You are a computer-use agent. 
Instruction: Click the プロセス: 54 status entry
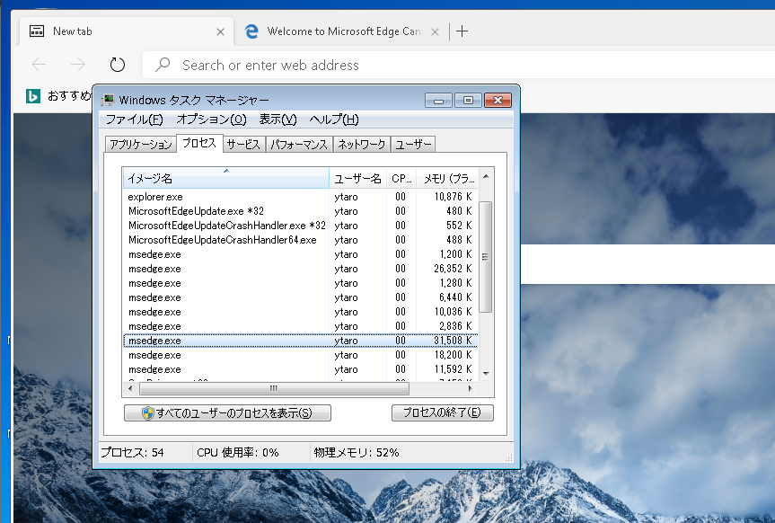point(133,452)
